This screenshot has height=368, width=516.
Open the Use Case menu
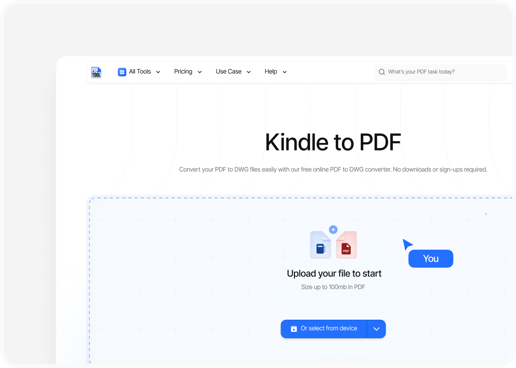pos(233,72)
